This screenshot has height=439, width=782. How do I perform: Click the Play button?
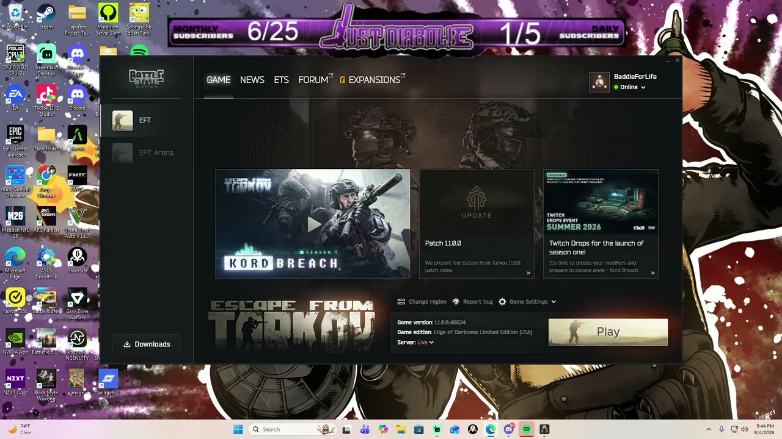(x=608, y=332)
